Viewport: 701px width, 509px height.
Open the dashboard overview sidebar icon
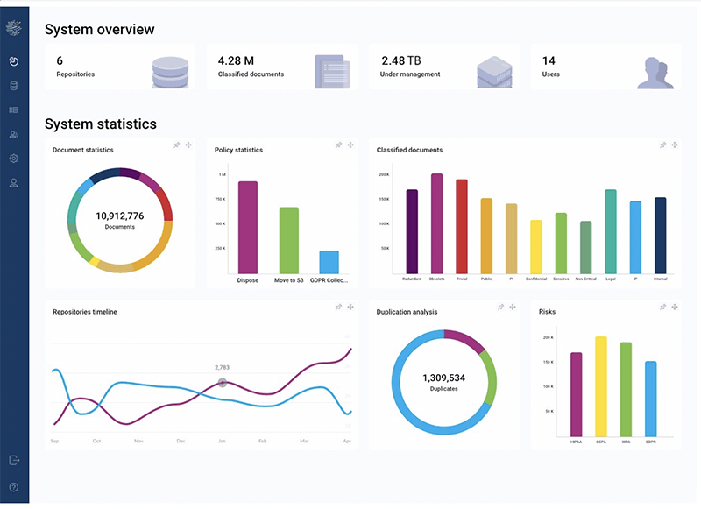pos(14,61)
